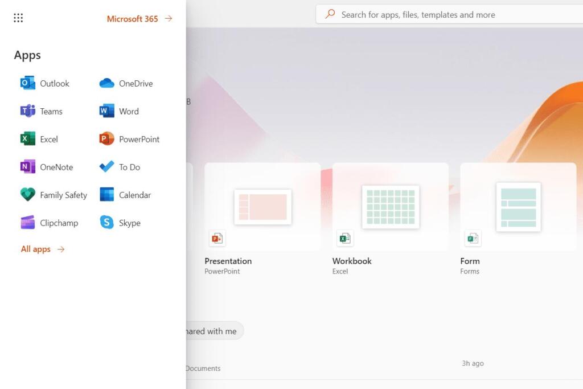
Task: Click the search box for apps and files
Action: pos(444,15)
